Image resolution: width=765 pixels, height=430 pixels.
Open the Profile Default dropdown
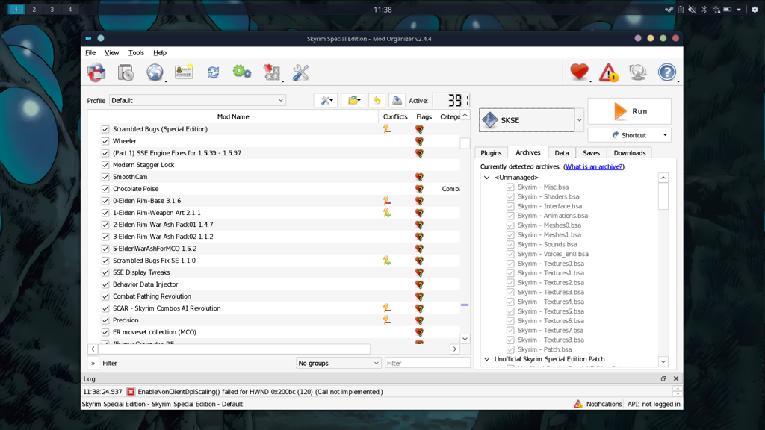coord(197,101)
